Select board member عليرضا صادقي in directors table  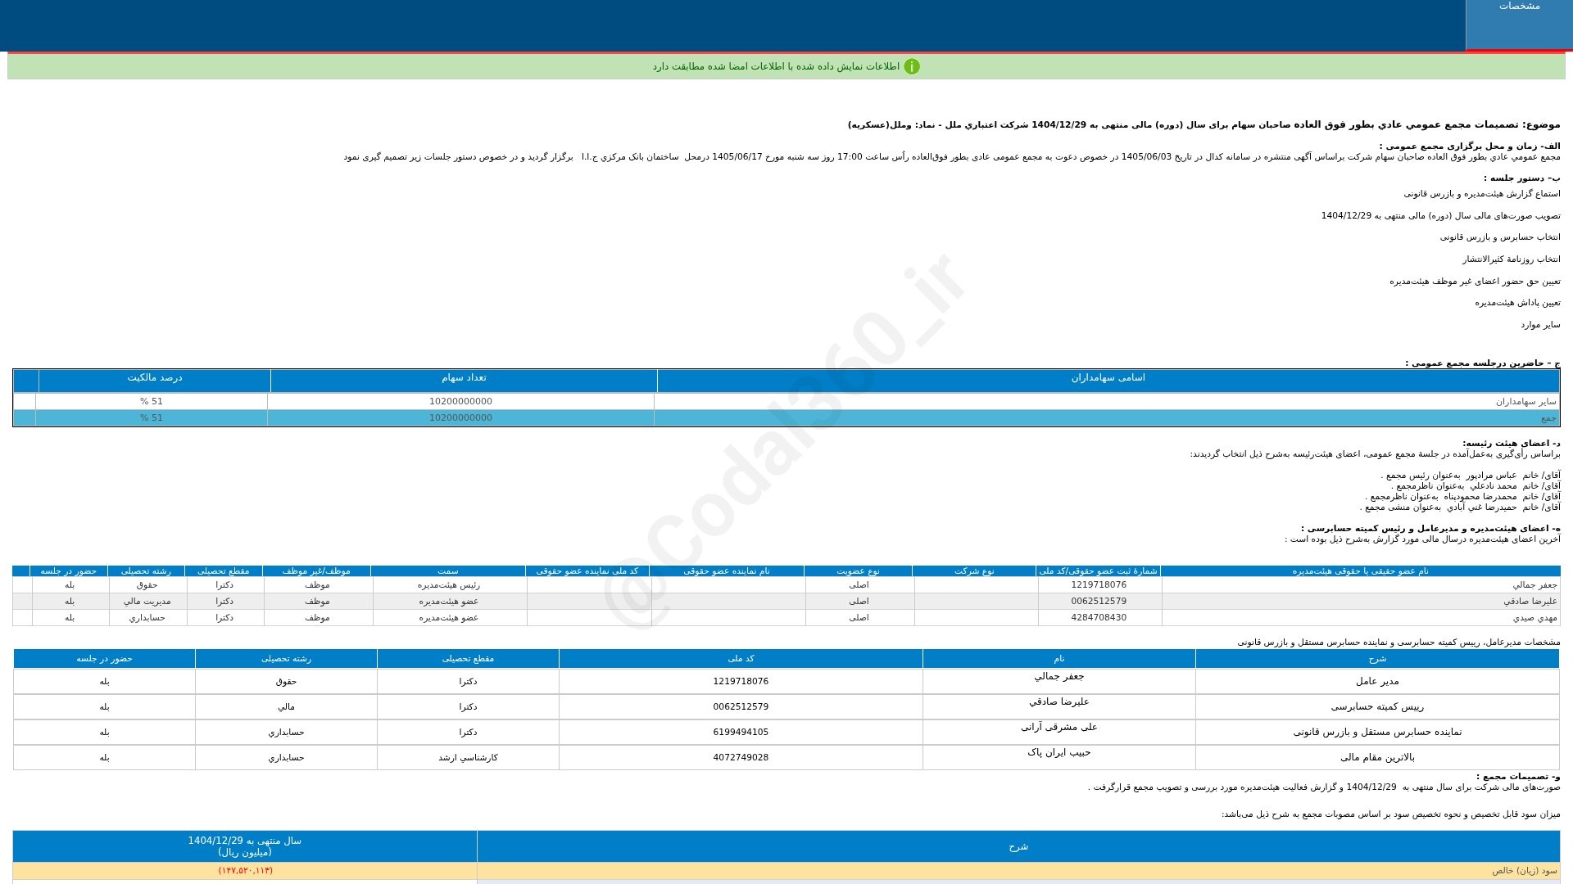click(1530, 602)
